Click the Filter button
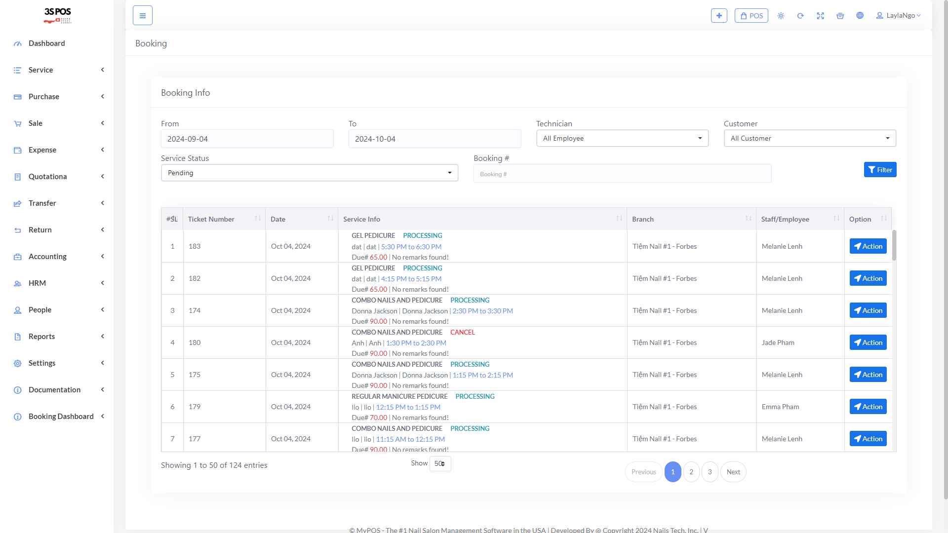 tap(880, 170)
